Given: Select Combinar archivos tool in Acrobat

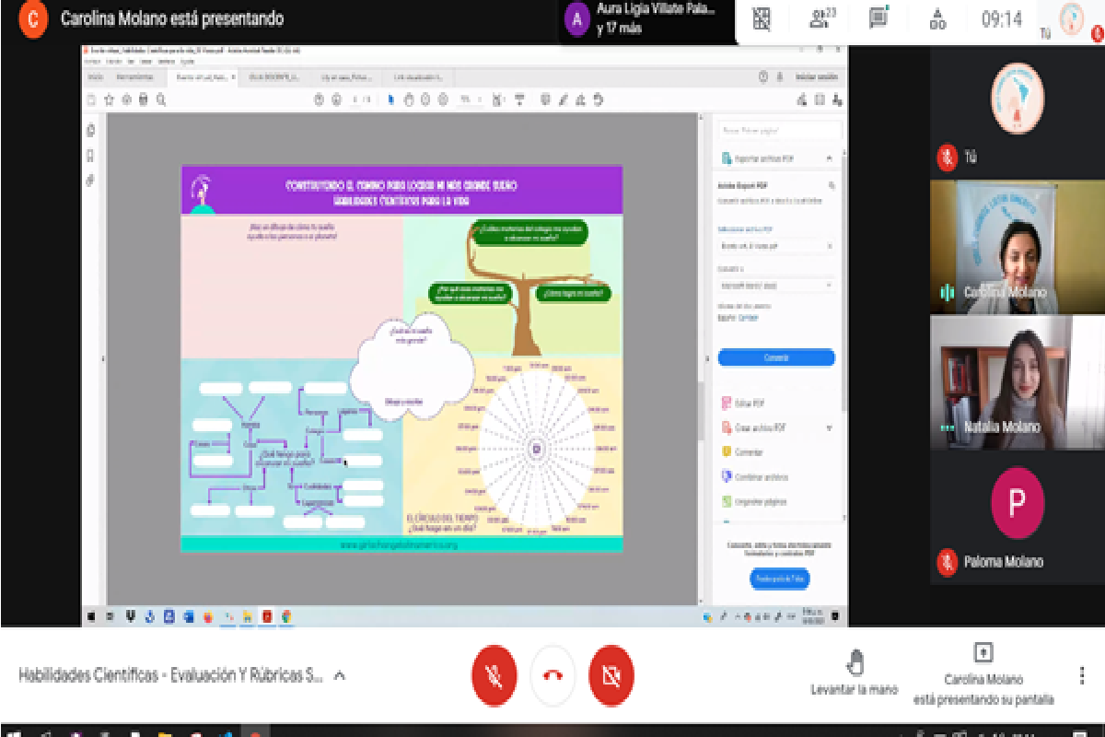Looking at the screenshot, I should (761, 477).
